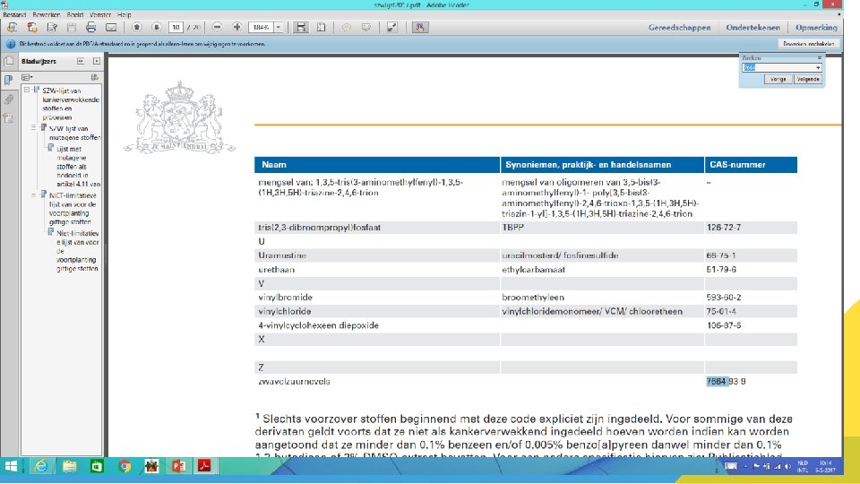Select fit width scrolling mode icon
This screenshot has width=860, height=484.
(x=301, y=28)
